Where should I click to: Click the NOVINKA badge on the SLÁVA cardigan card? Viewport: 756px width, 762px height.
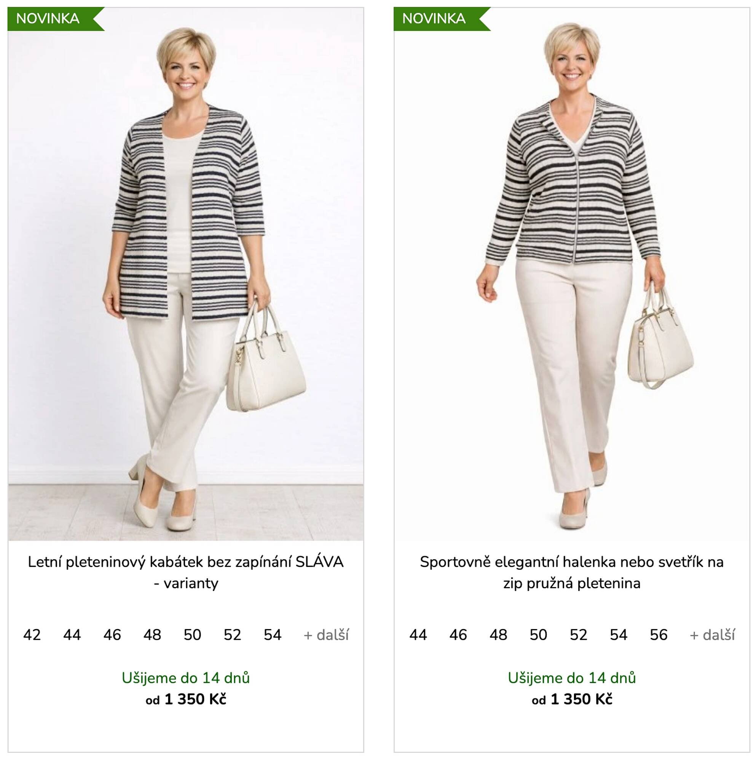pos(56,19)
